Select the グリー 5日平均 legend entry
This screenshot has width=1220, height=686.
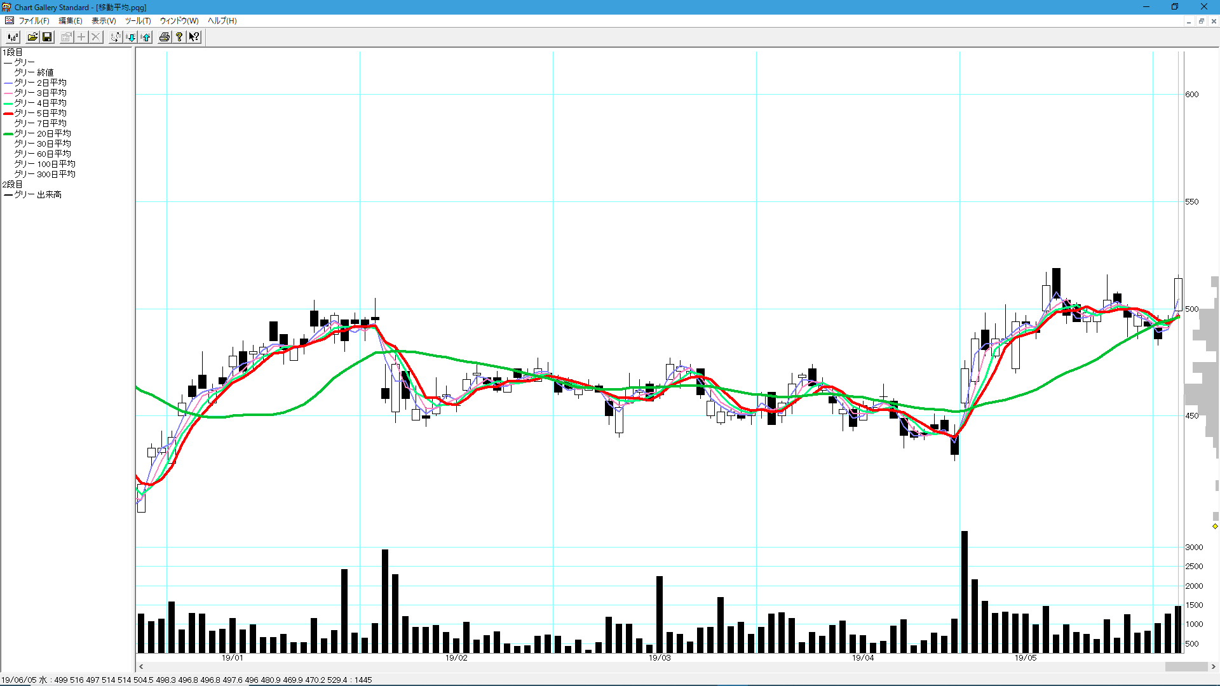click(41, 113)
